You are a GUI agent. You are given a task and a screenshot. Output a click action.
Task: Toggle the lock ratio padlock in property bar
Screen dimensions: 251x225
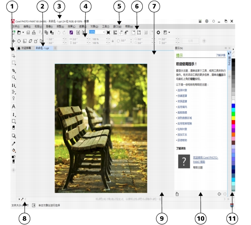point(112,41)
